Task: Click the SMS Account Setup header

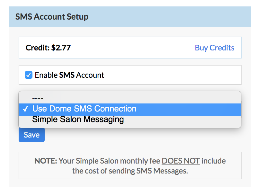Action: tap(52, 17)
